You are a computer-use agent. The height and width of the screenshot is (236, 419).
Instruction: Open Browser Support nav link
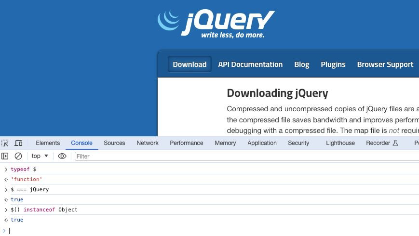[x=385, y=65]
